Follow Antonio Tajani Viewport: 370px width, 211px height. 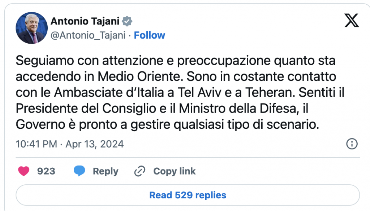(150, 35)
